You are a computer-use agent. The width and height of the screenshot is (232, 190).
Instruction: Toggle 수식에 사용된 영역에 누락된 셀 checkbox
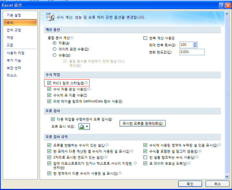pos(145,145)
